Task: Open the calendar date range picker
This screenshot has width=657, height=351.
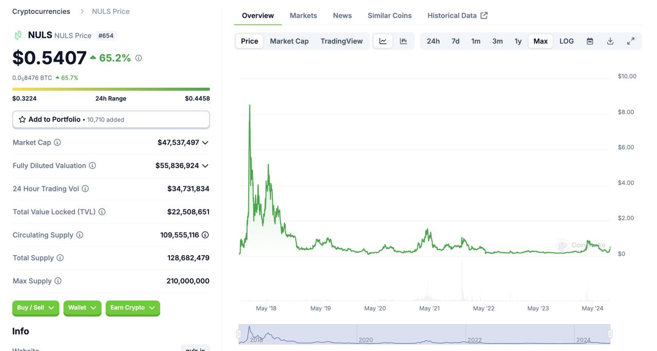Action: pyautogui.click(x=590, y=41)
